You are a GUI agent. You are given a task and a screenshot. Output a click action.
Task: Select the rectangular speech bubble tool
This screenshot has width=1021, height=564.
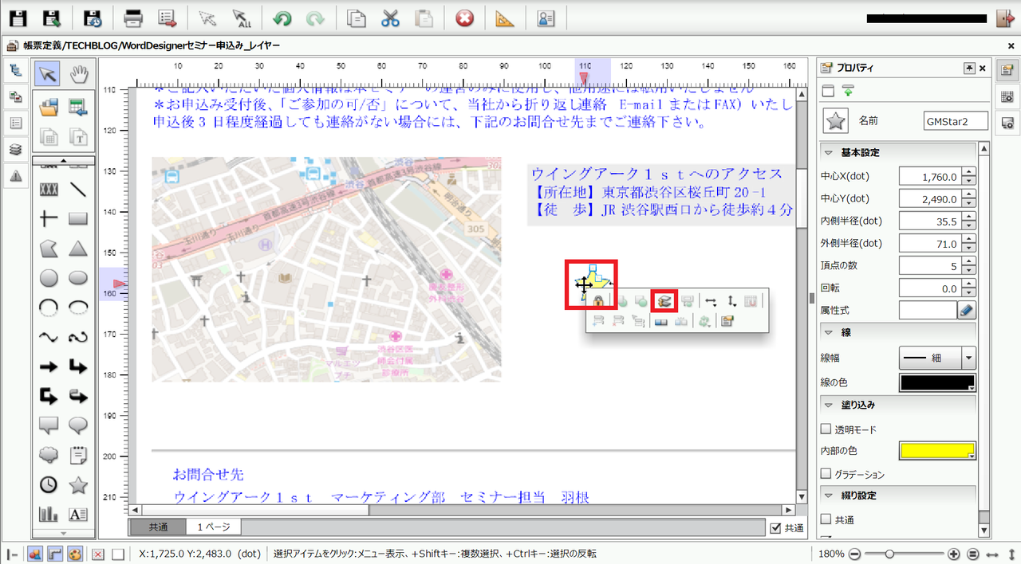49,425
